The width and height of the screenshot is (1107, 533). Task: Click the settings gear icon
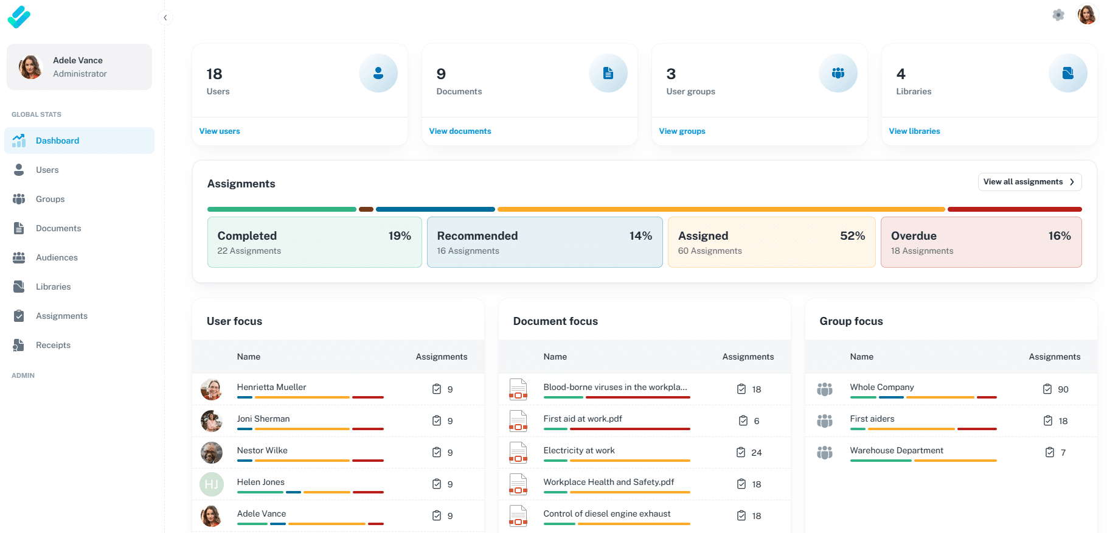[x=1058, y=15]
